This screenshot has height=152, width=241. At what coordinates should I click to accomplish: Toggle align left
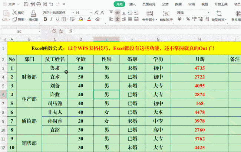pyautogui.click(x=111, y=19)
